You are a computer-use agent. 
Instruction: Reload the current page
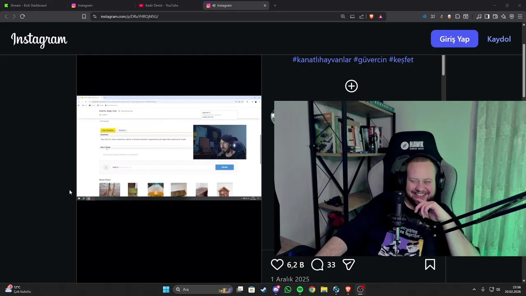(x=22, y=16)
